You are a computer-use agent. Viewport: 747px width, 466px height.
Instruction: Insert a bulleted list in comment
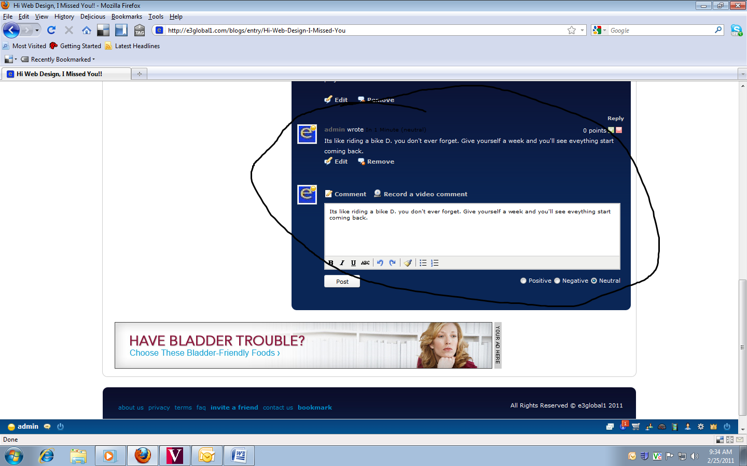pos(423,263)
